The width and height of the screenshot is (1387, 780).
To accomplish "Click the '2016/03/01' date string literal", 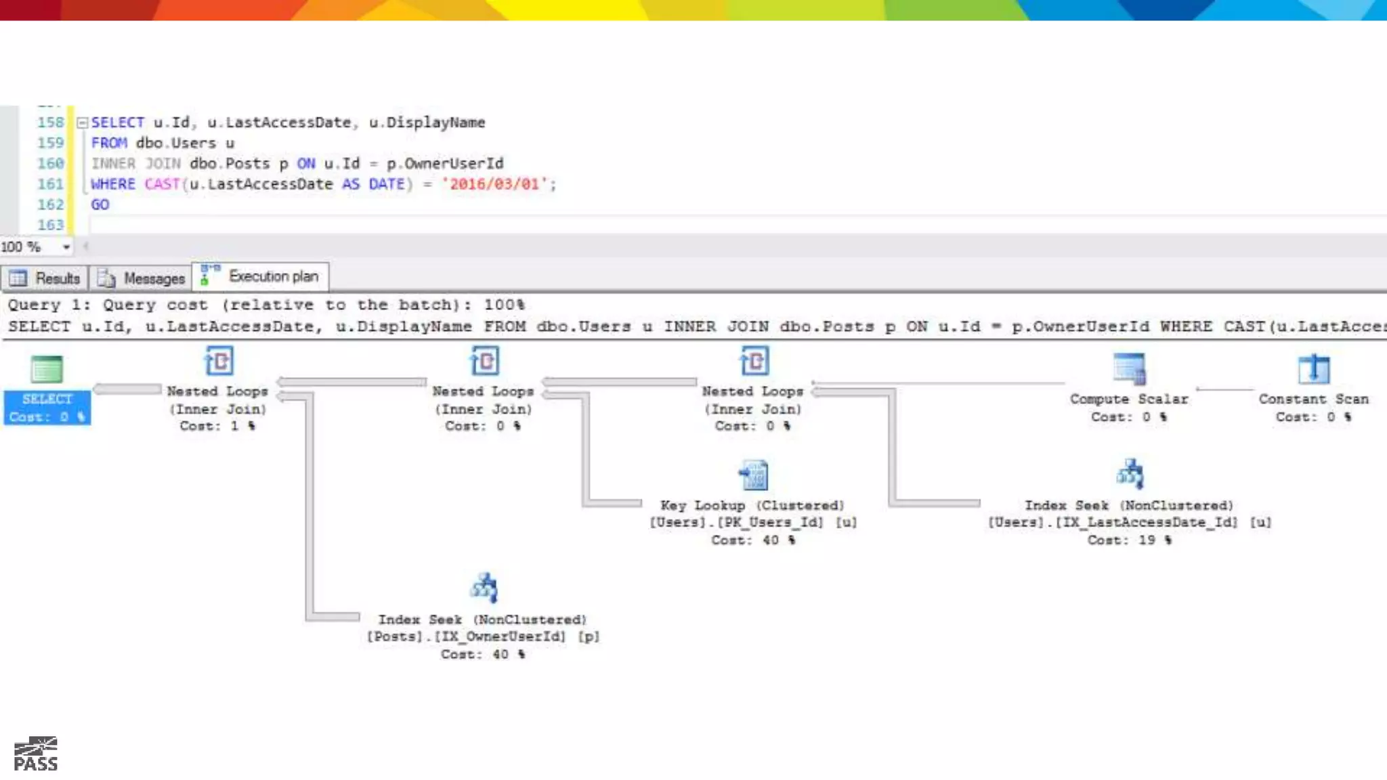I will click(x=494, y=184).
